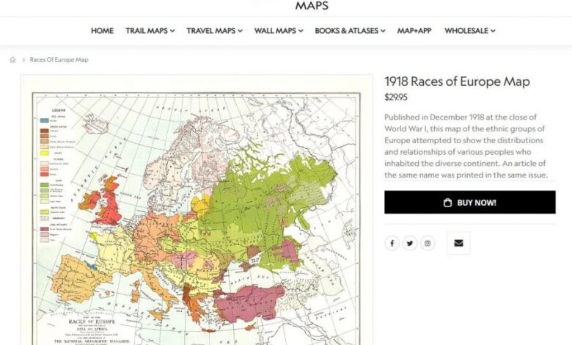Screen dimensions: 572x345
Task: Click the shopping bag icon on Buy Now
Action: coord(447,203)
